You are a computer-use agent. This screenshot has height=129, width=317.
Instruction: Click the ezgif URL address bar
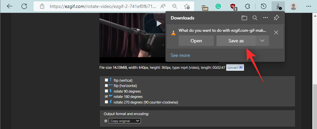tap(103, 7)
